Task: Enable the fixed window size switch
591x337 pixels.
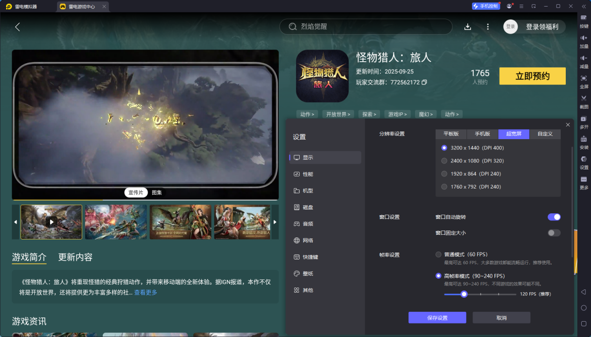Action: 554,233
